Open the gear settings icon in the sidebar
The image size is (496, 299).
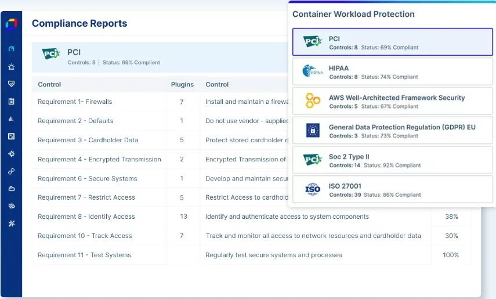(12, 154)
